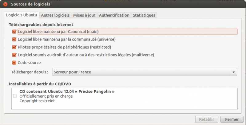Go to the Authentification tab
Screen dimensions: 246x125
point(114,15)
